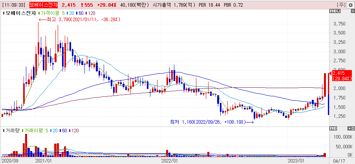Click the I icon on the price pane

(335, 11)
